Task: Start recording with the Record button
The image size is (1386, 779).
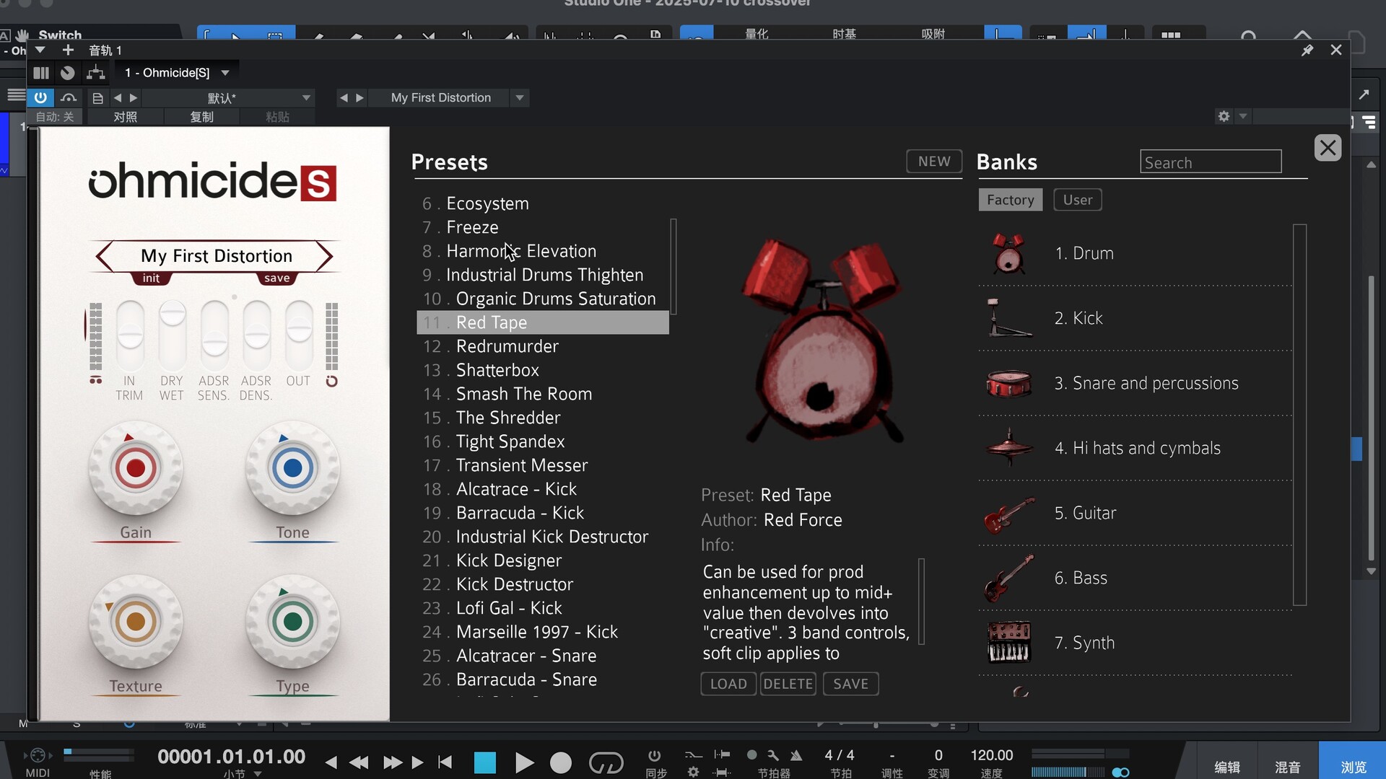Action: point(561,762)
